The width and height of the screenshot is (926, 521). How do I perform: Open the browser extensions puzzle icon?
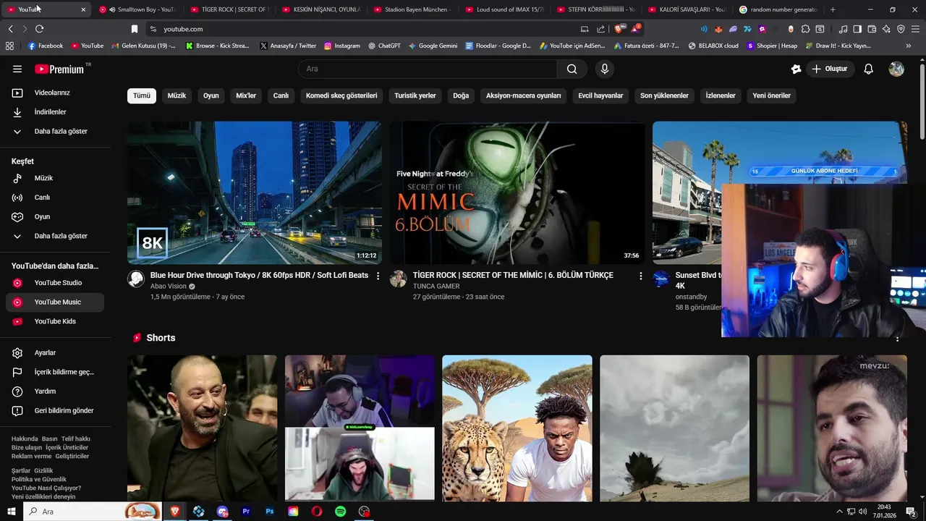[805, 29]
